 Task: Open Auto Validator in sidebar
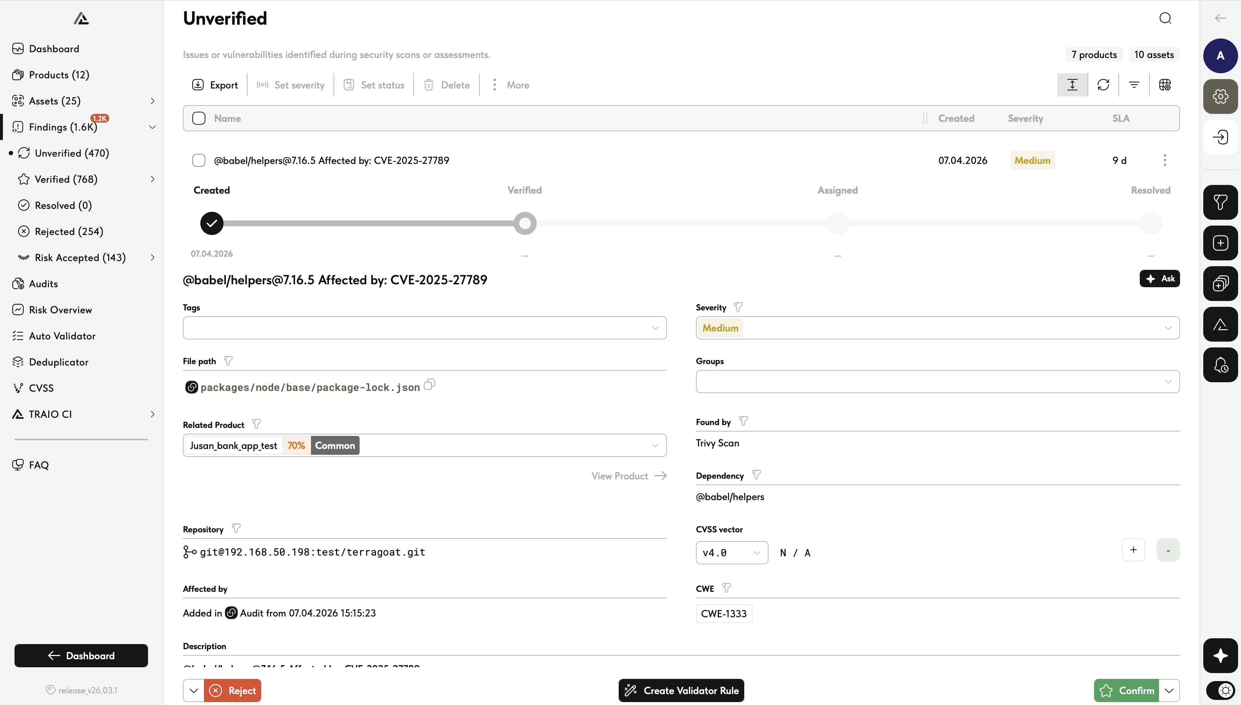(x=62, y=336)
